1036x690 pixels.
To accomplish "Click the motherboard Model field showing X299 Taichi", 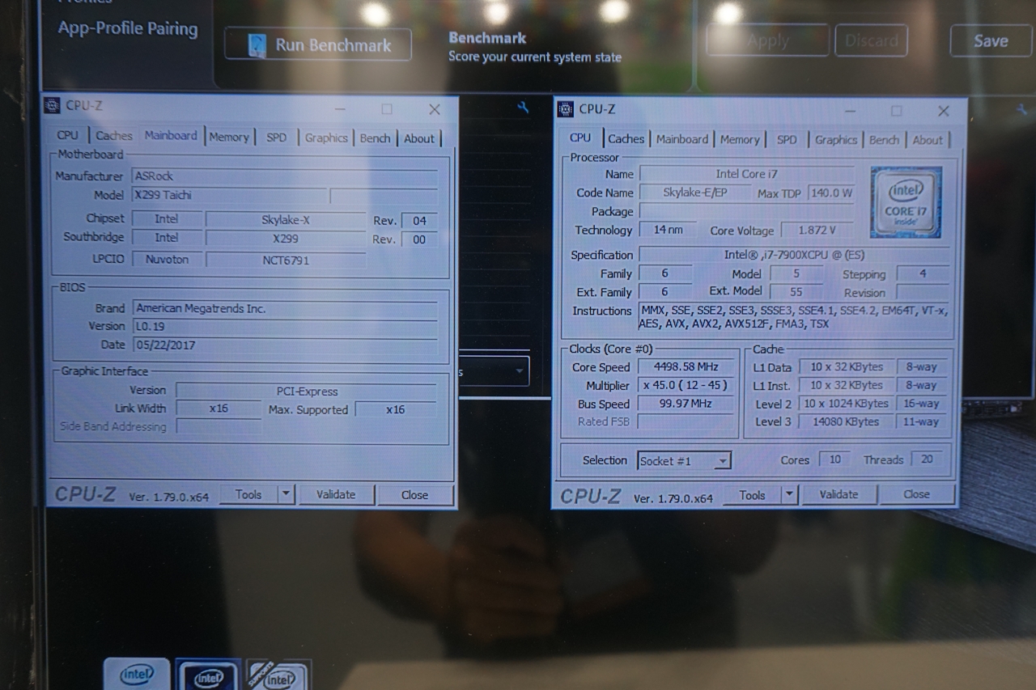I will tap(229, 195).
